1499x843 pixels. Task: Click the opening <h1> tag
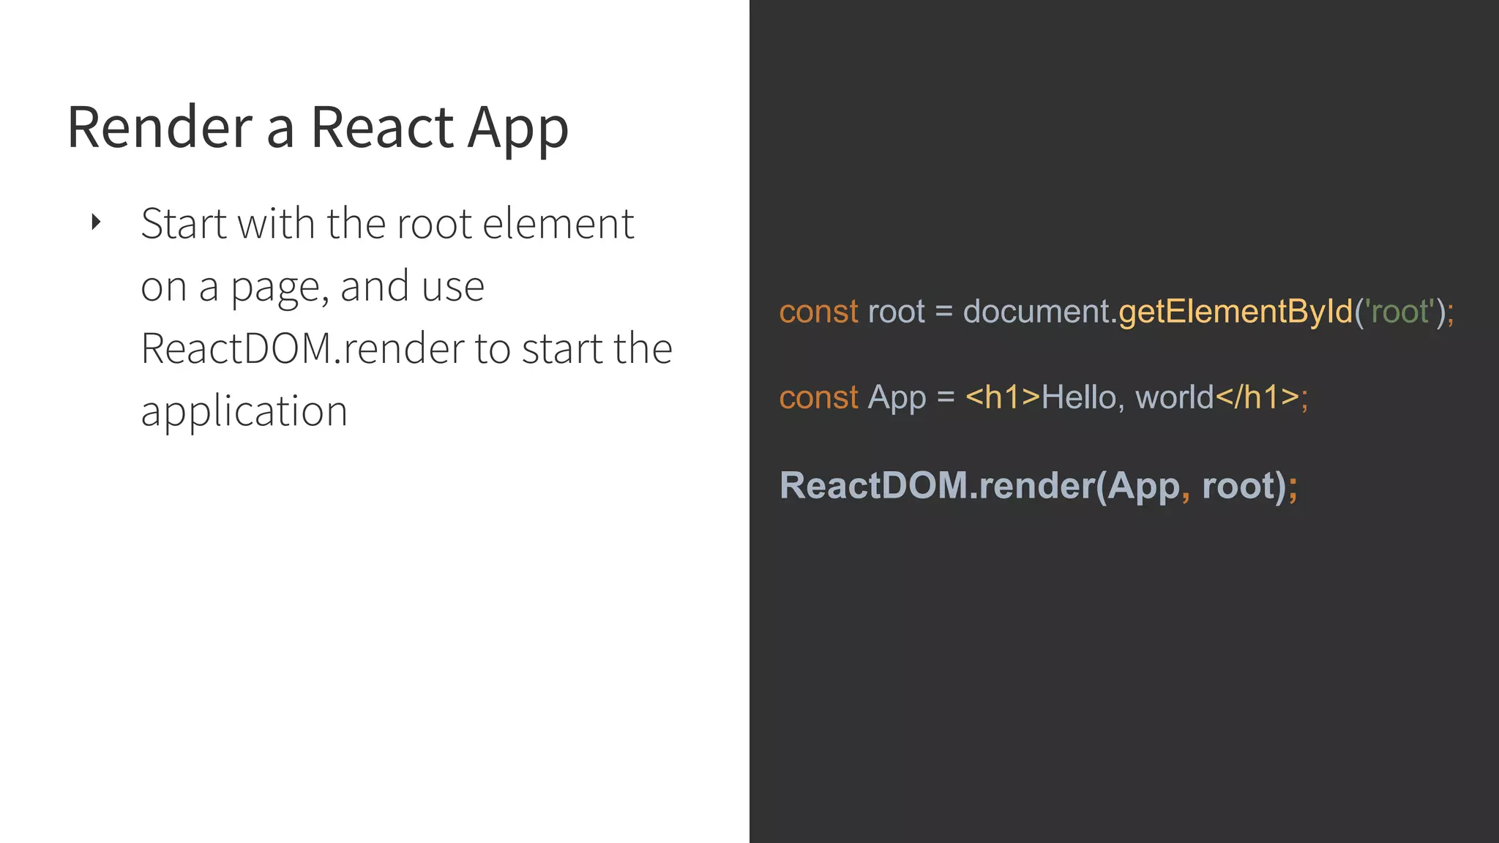(1002, 398)
